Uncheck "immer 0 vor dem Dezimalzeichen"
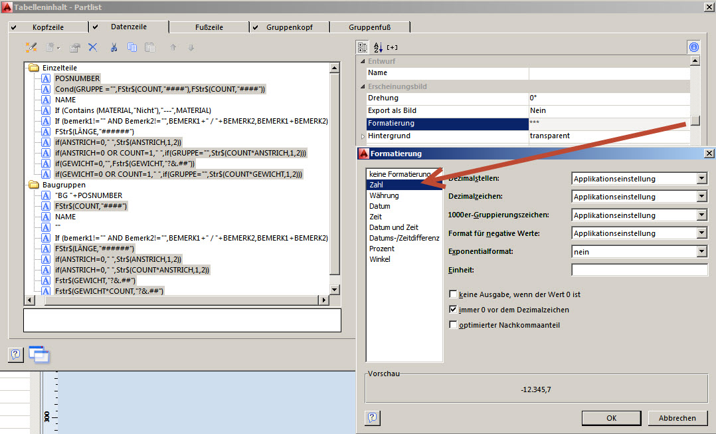The width and height of the screenshot is (716, 434). [453, 309]
